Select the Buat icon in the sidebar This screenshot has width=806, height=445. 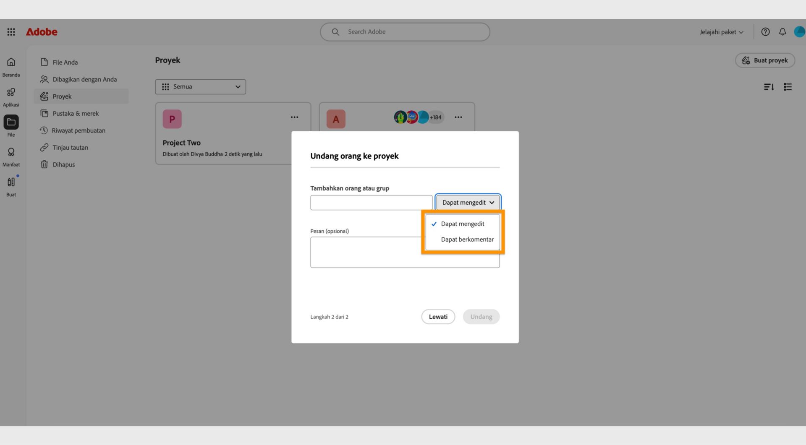[x=11, y=182]
